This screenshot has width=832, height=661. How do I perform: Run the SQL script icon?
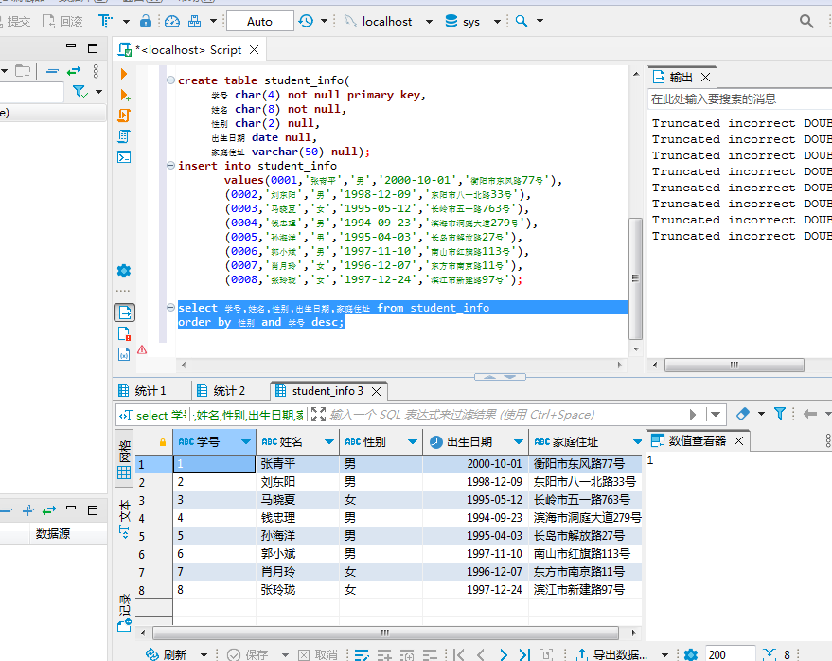[x=124, y=116]
